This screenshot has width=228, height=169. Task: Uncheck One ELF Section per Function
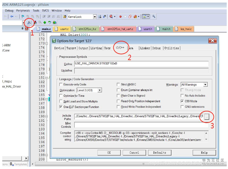coord(61,107)
